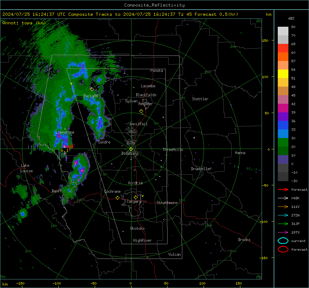The width and height of the screenshot is (309, 288).
Task: Click the Limestone label in storm area
Action: (x=65, y=132)
